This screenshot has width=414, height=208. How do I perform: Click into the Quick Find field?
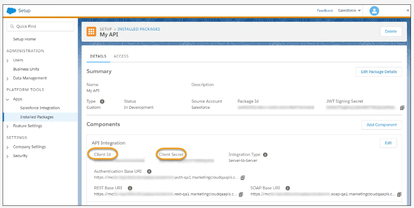tap(41, 27)
